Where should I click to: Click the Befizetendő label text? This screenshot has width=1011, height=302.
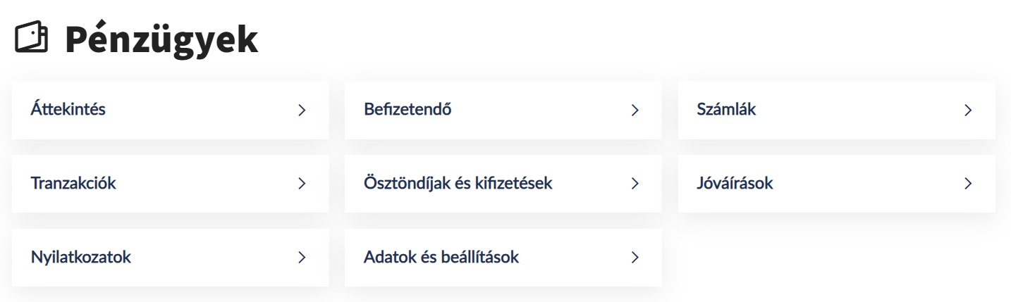click(408, 110)
